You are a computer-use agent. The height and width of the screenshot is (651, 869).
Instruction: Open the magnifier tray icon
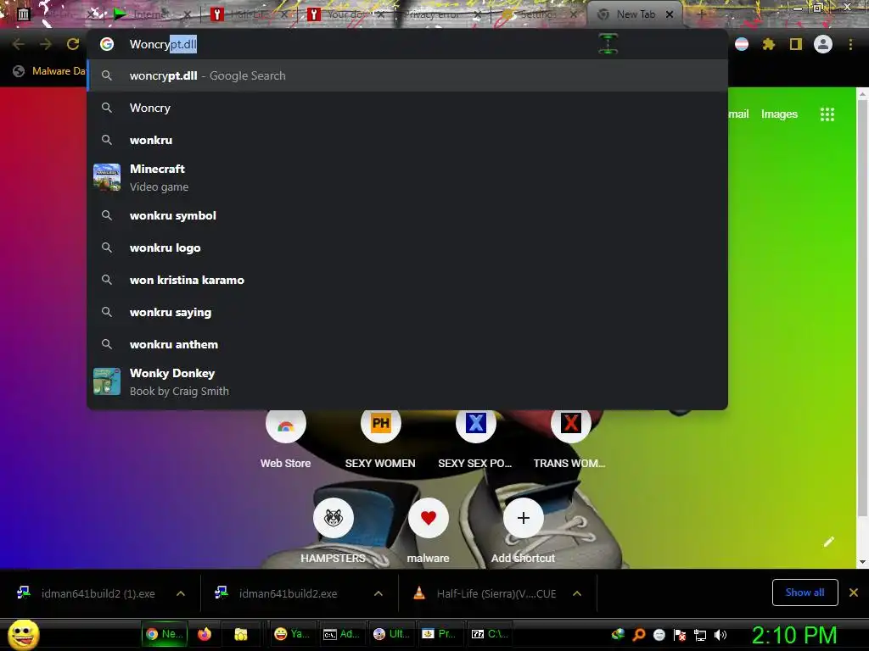pyautogui.click(x=638, y=635)
